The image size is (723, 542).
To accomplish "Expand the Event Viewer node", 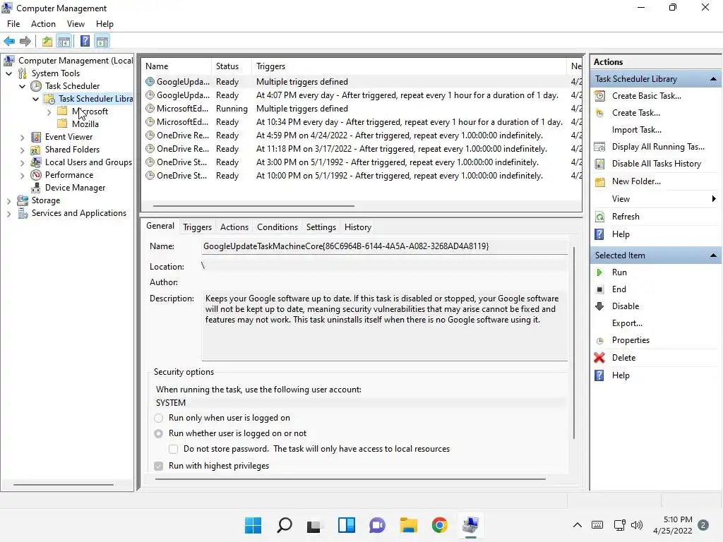I will (x=22, y=137).
